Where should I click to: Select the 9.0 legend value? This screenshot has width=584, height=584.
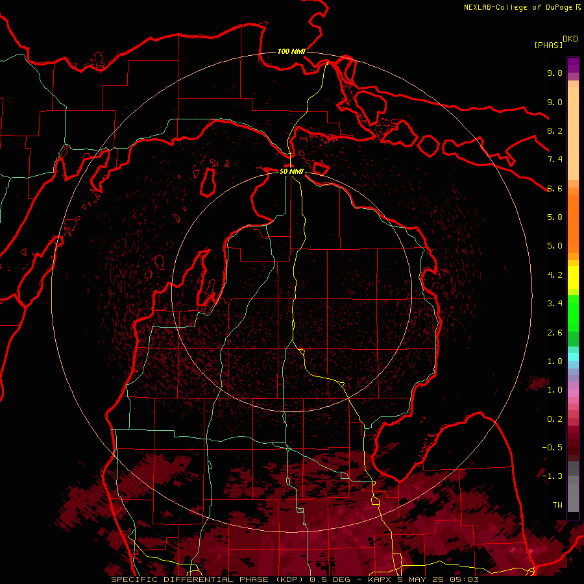pos(555,102)
